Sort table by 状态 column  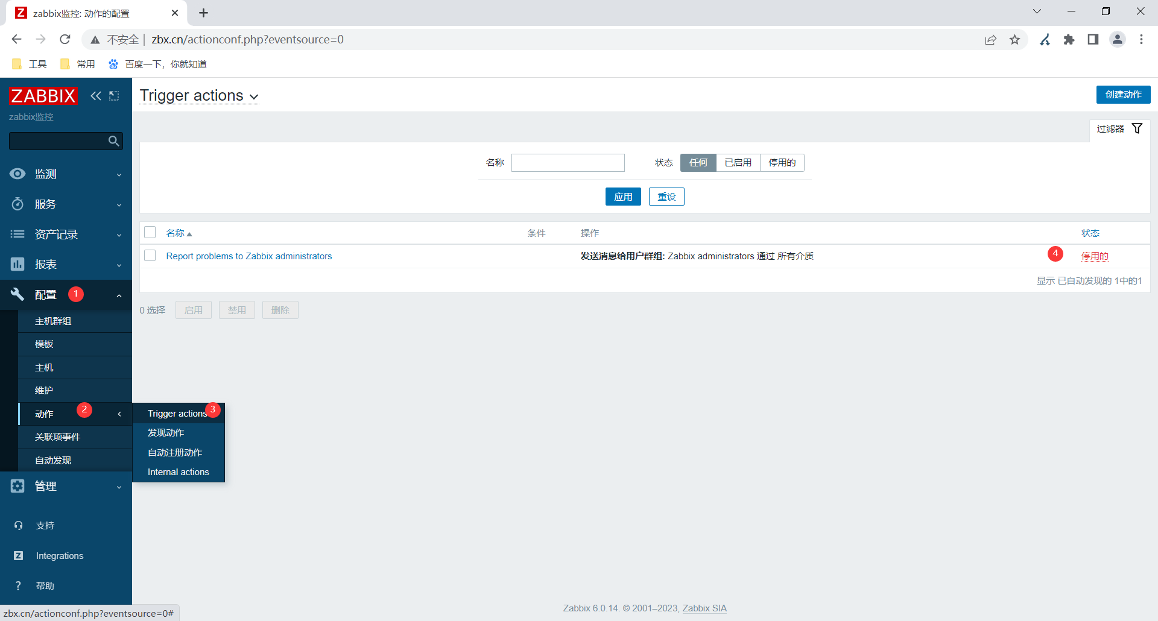pos(1090,233)
